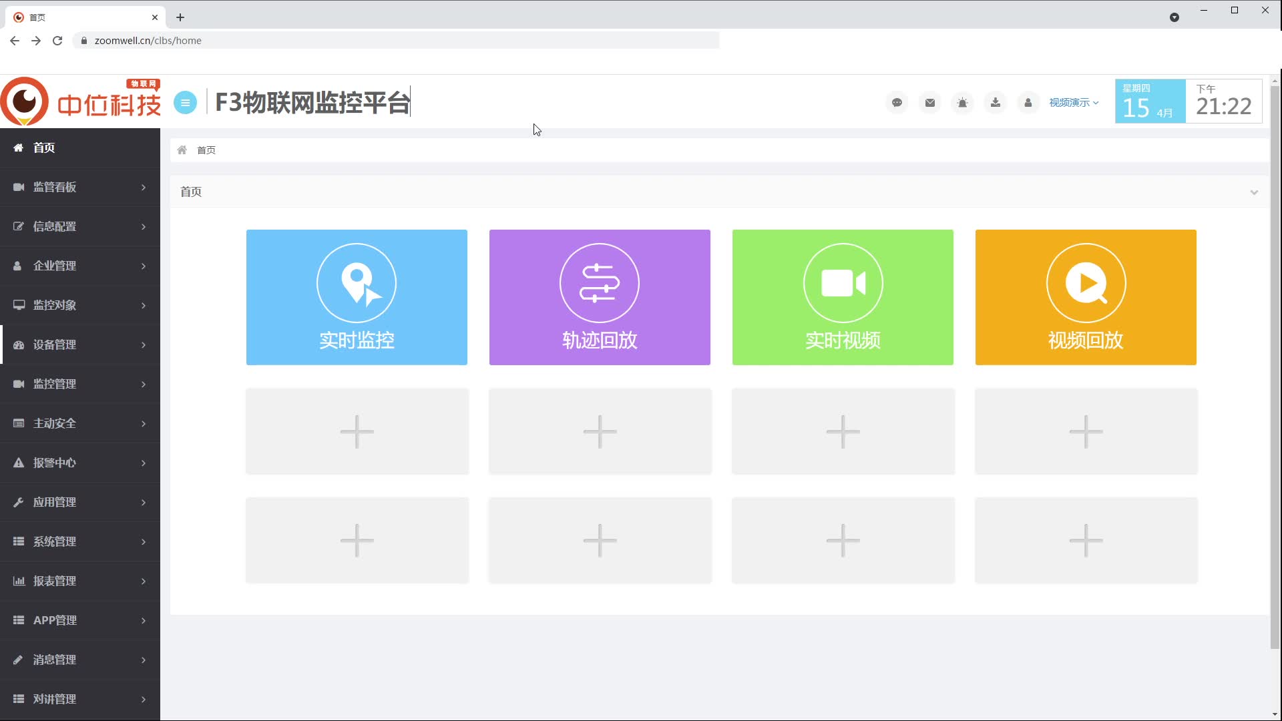1282x721 pixels.
Task: Open the 实时监控 tile
Action: [x=357, y=297]
